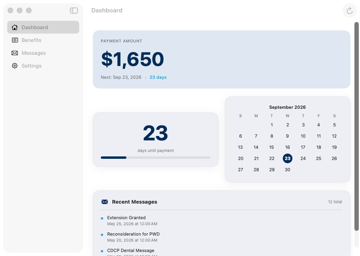360x256 pixels.
Task: Open the CDCP Dental Message
Action: click(x=221, y=252)
